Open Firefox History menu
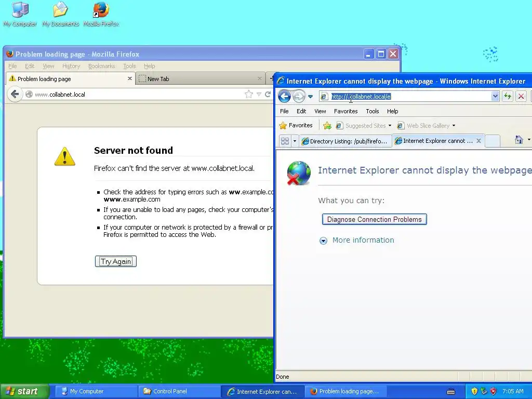The image size is (532, 399). tap(71, 66)
